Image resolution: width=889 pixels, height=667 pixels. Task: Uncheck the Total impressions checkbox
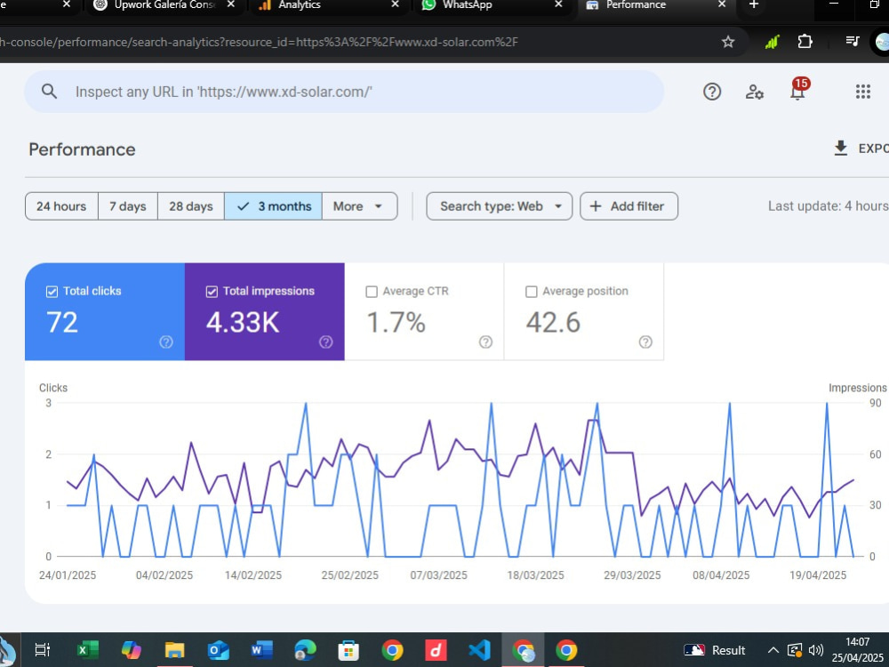[212, 292]
